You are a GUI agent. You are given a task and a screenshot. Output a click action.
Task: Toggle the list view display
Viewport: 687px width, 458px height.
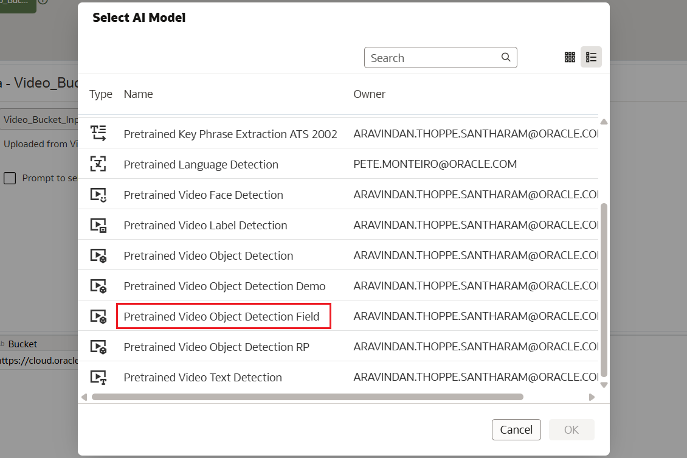(x=591, y=57)
